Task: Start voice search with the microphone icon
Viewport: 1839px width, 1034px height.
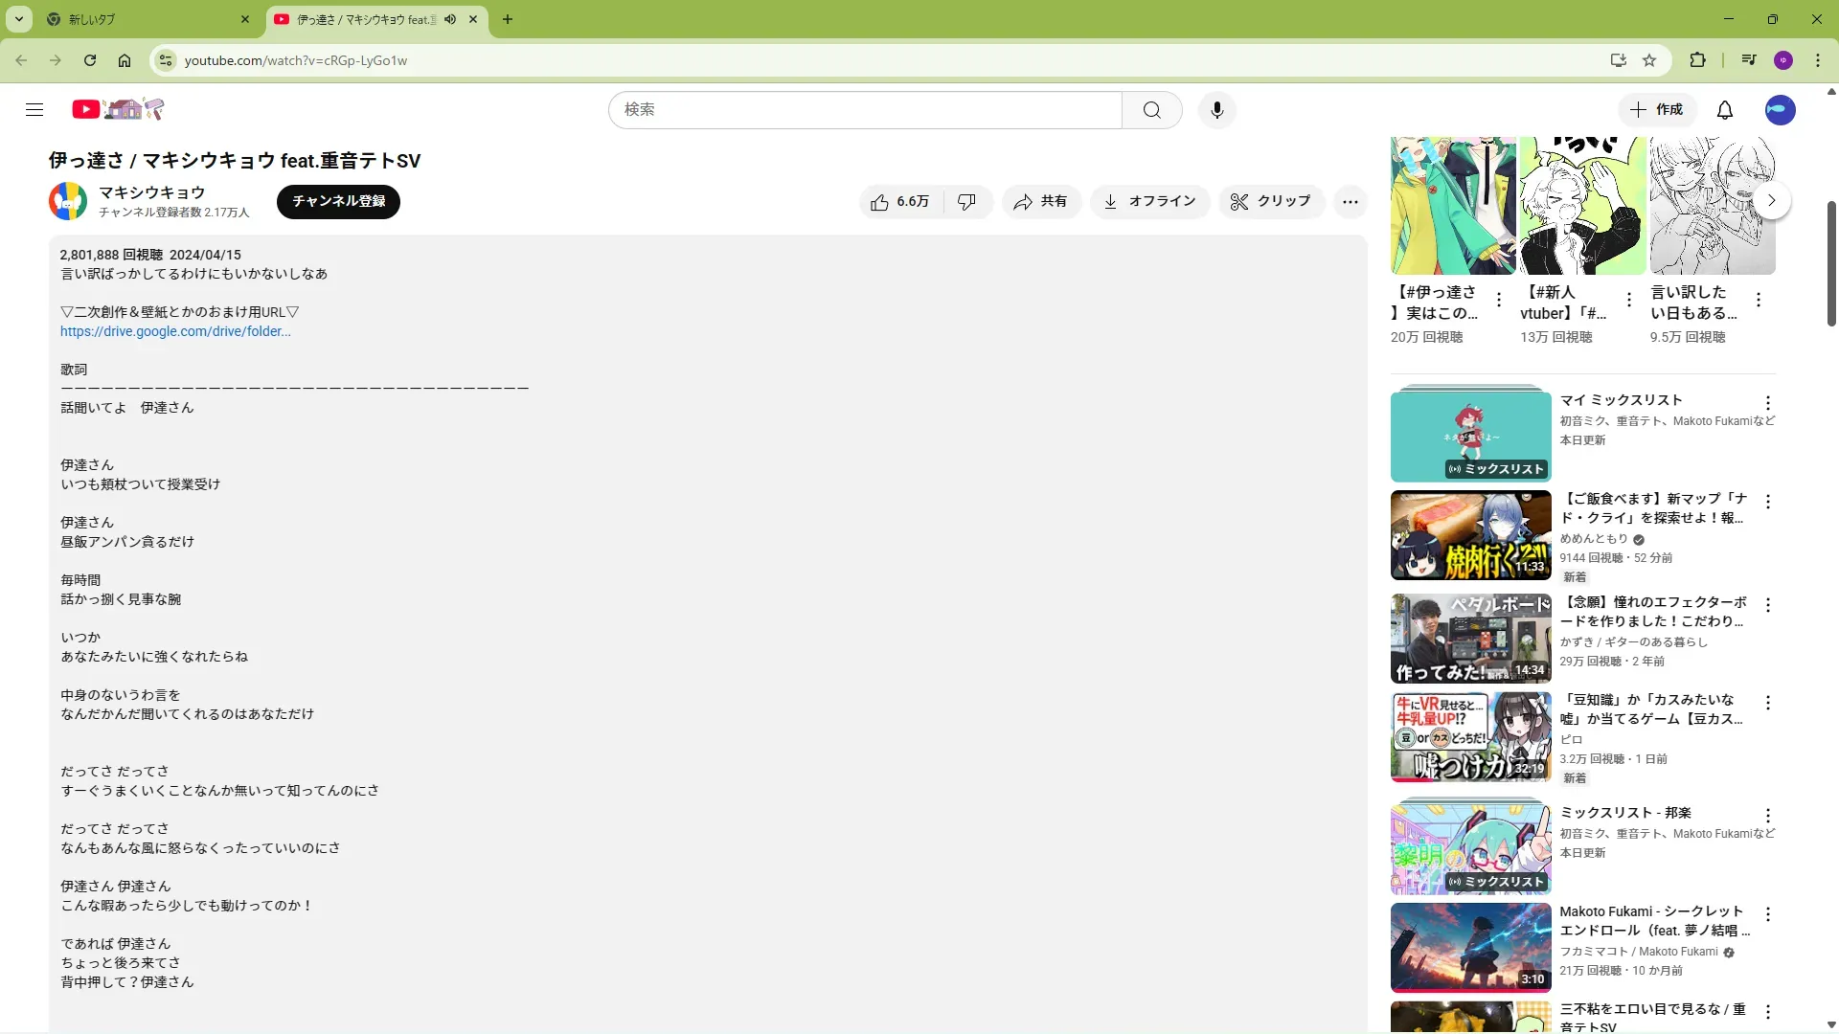Action: [x=1216, y=110]
